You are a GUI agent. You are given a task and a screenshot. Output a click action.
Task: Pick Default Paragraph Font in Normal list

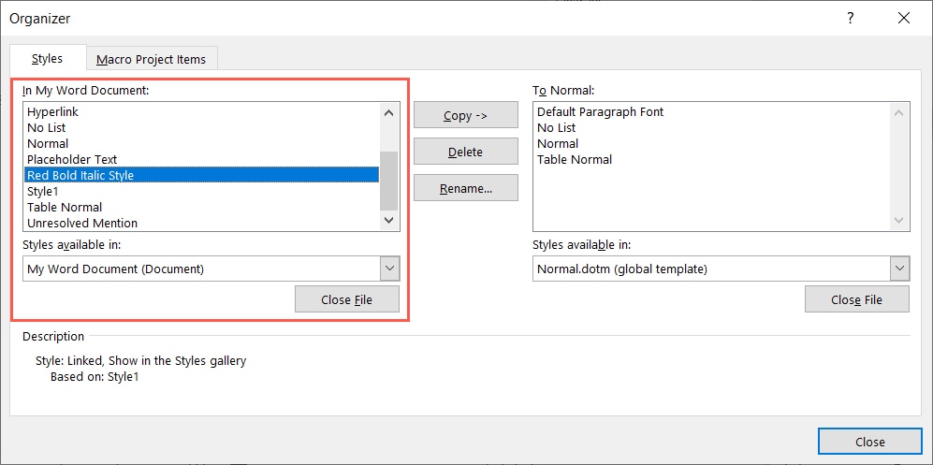click(600, 112)
